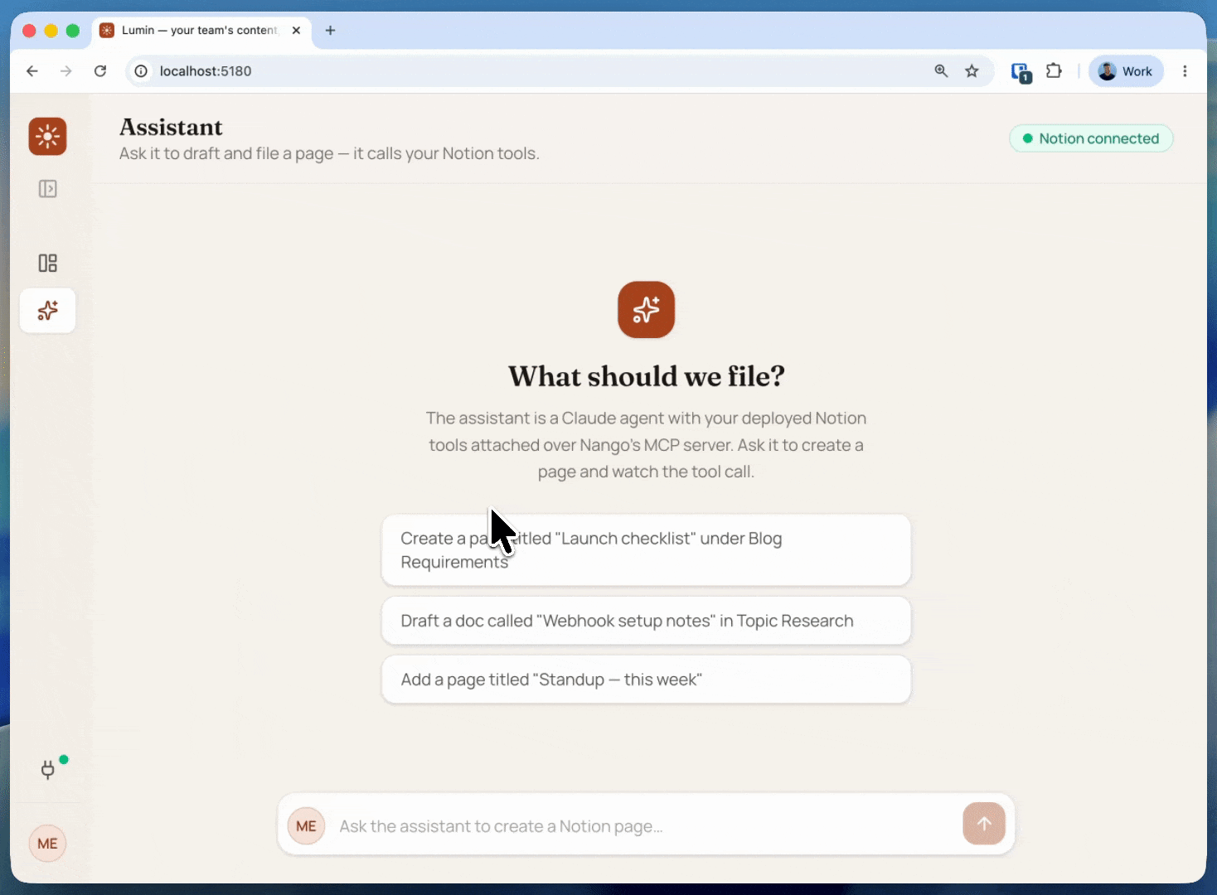Open the connections plug icon
This screenshot has height=895, width=1217.
(x=48, y=770)
